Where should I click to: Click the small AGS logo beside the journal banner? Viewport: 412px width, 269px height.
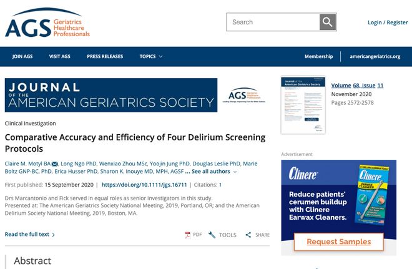point(244,95)
